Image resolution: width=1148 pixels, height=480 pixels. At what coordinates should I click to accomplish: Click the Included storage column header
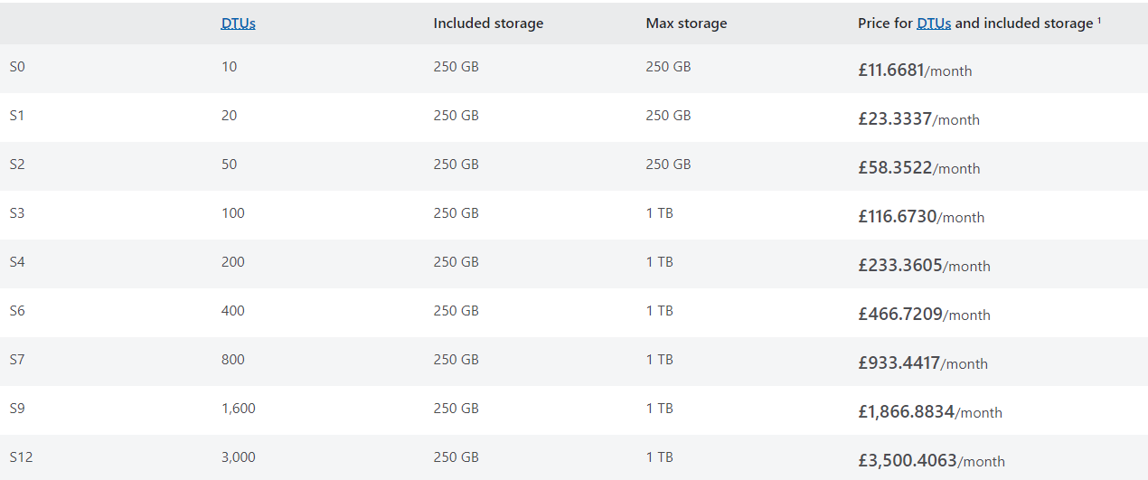pos(488,24)
